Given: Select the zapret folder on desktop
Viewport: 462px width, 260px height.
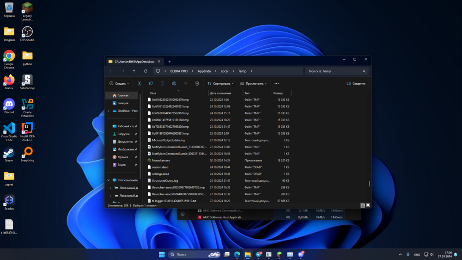Looking at the screenshot, I should [x=9, y=179].
